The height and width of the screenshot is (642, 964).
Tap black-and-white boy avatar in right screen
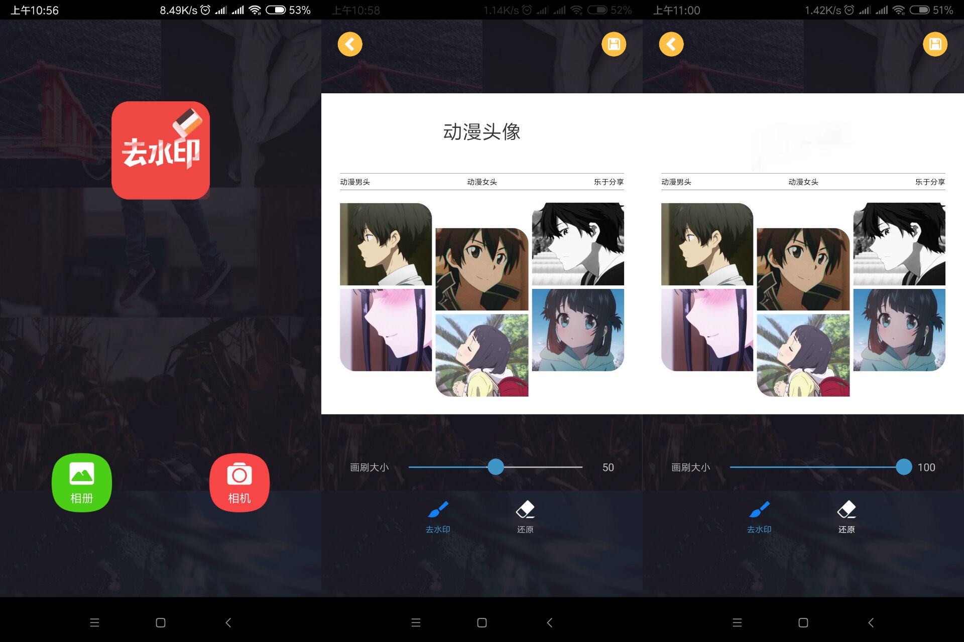point(899,244)
